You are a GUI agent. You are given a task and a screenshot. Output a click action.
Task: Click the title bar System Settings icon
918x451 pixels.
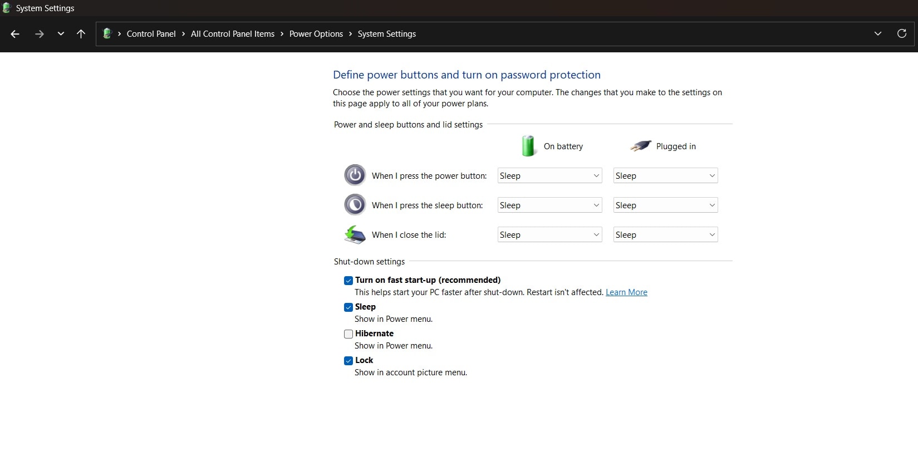pyautogui.click(x=6, y=8)
